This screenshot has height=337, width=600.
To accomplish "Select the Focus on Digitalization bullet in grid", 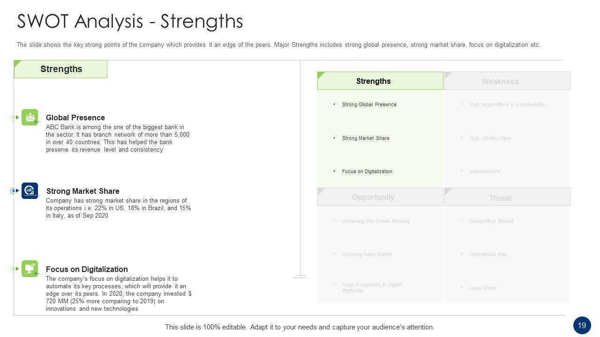I will (367, 171).
